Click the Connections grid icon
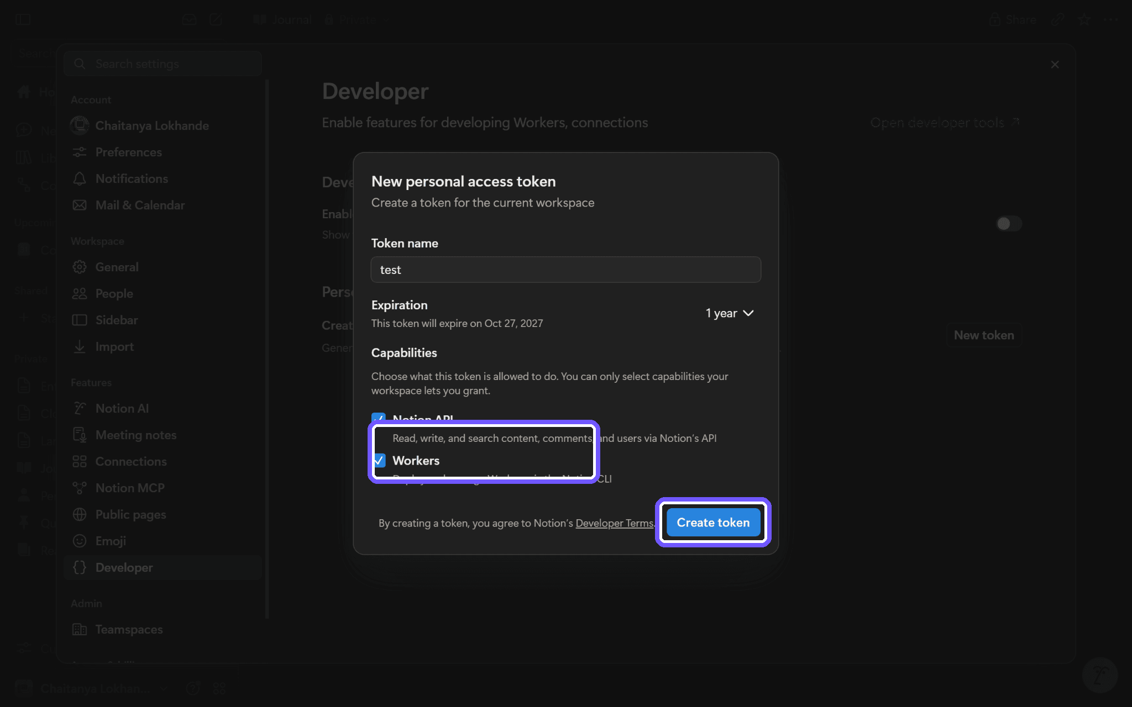The image size is (1132, 707). click(x=80, y=461)
